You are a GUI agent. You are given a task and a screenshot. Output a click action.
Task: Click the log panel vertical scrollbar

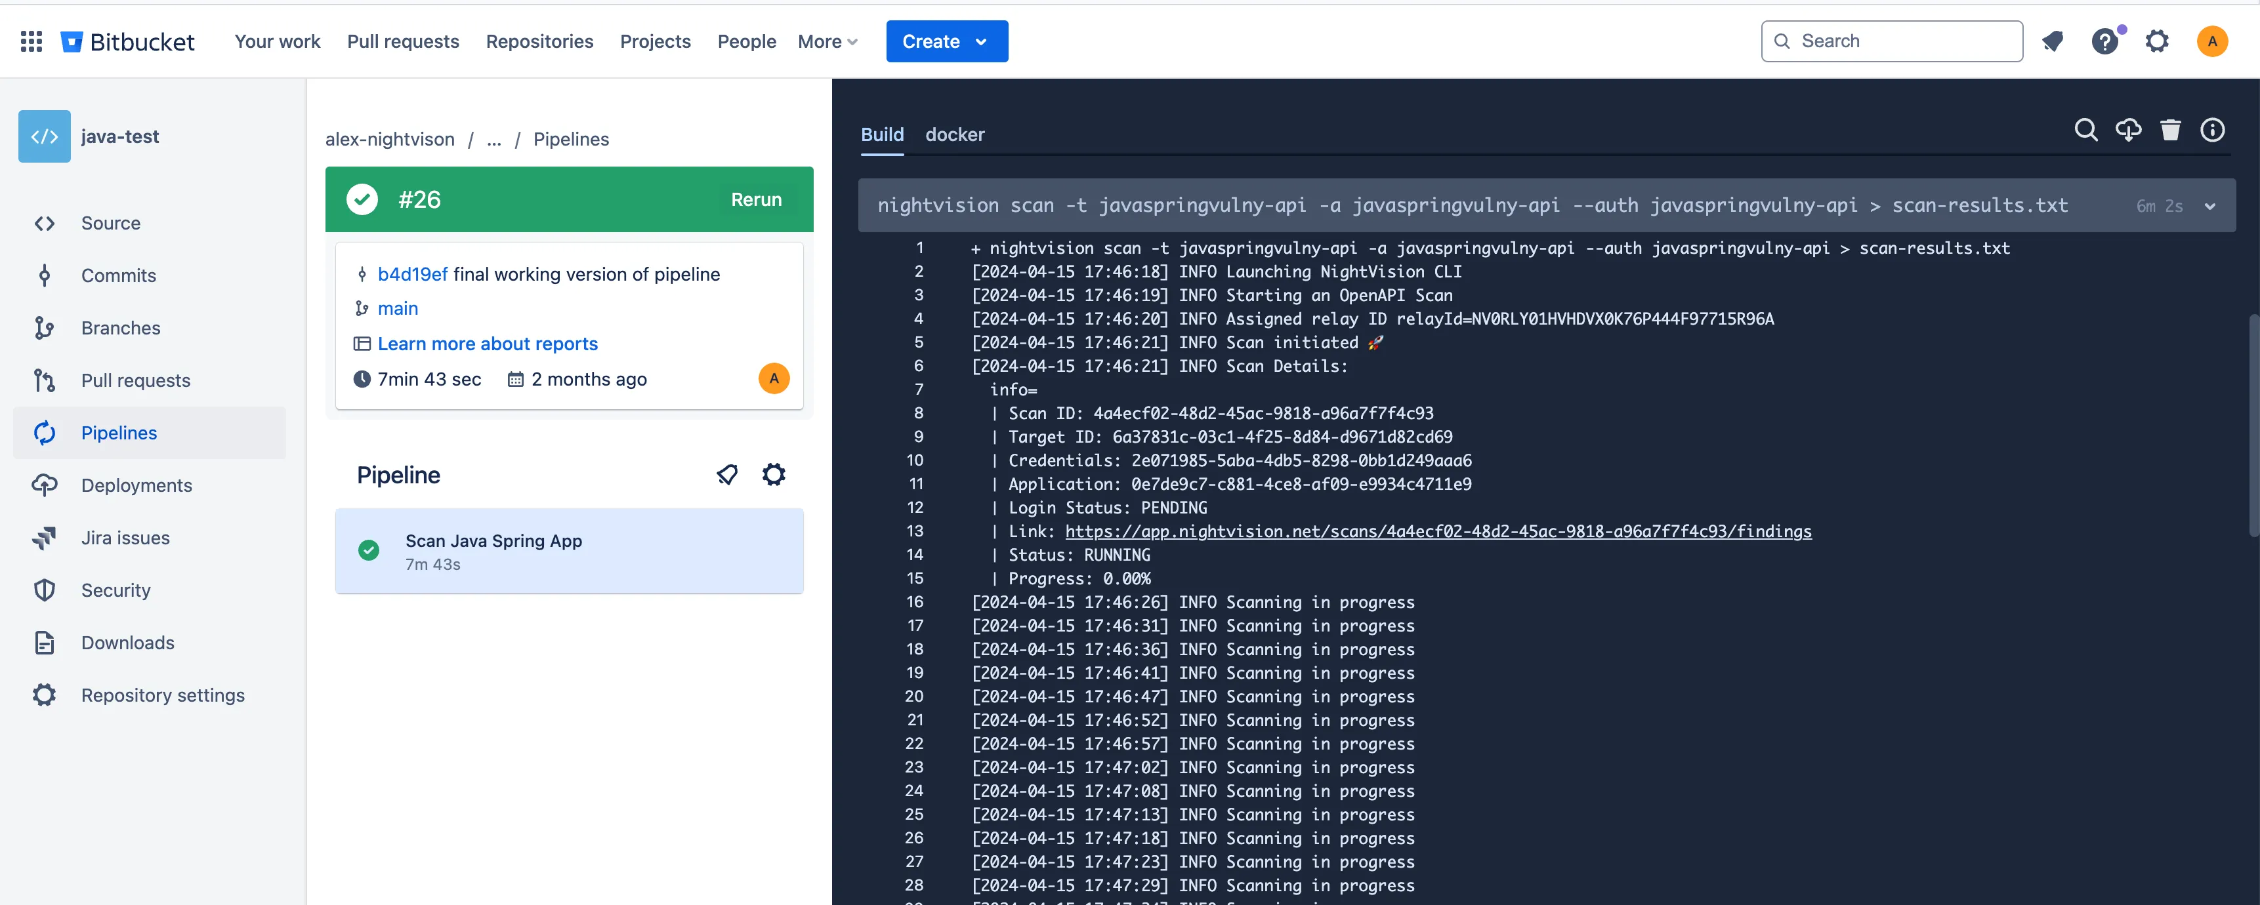click(x=2253, y=426)
